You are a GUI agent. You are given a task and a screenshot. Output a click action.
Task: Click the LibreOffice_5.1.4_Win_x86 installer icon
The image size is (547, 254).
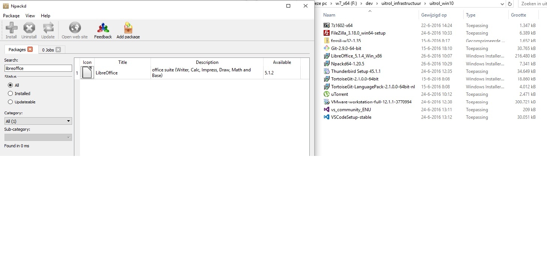click(326, 56)
